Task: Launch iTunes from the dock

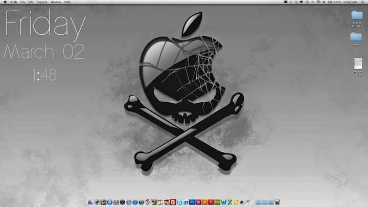Action: (x=135, y=202)
